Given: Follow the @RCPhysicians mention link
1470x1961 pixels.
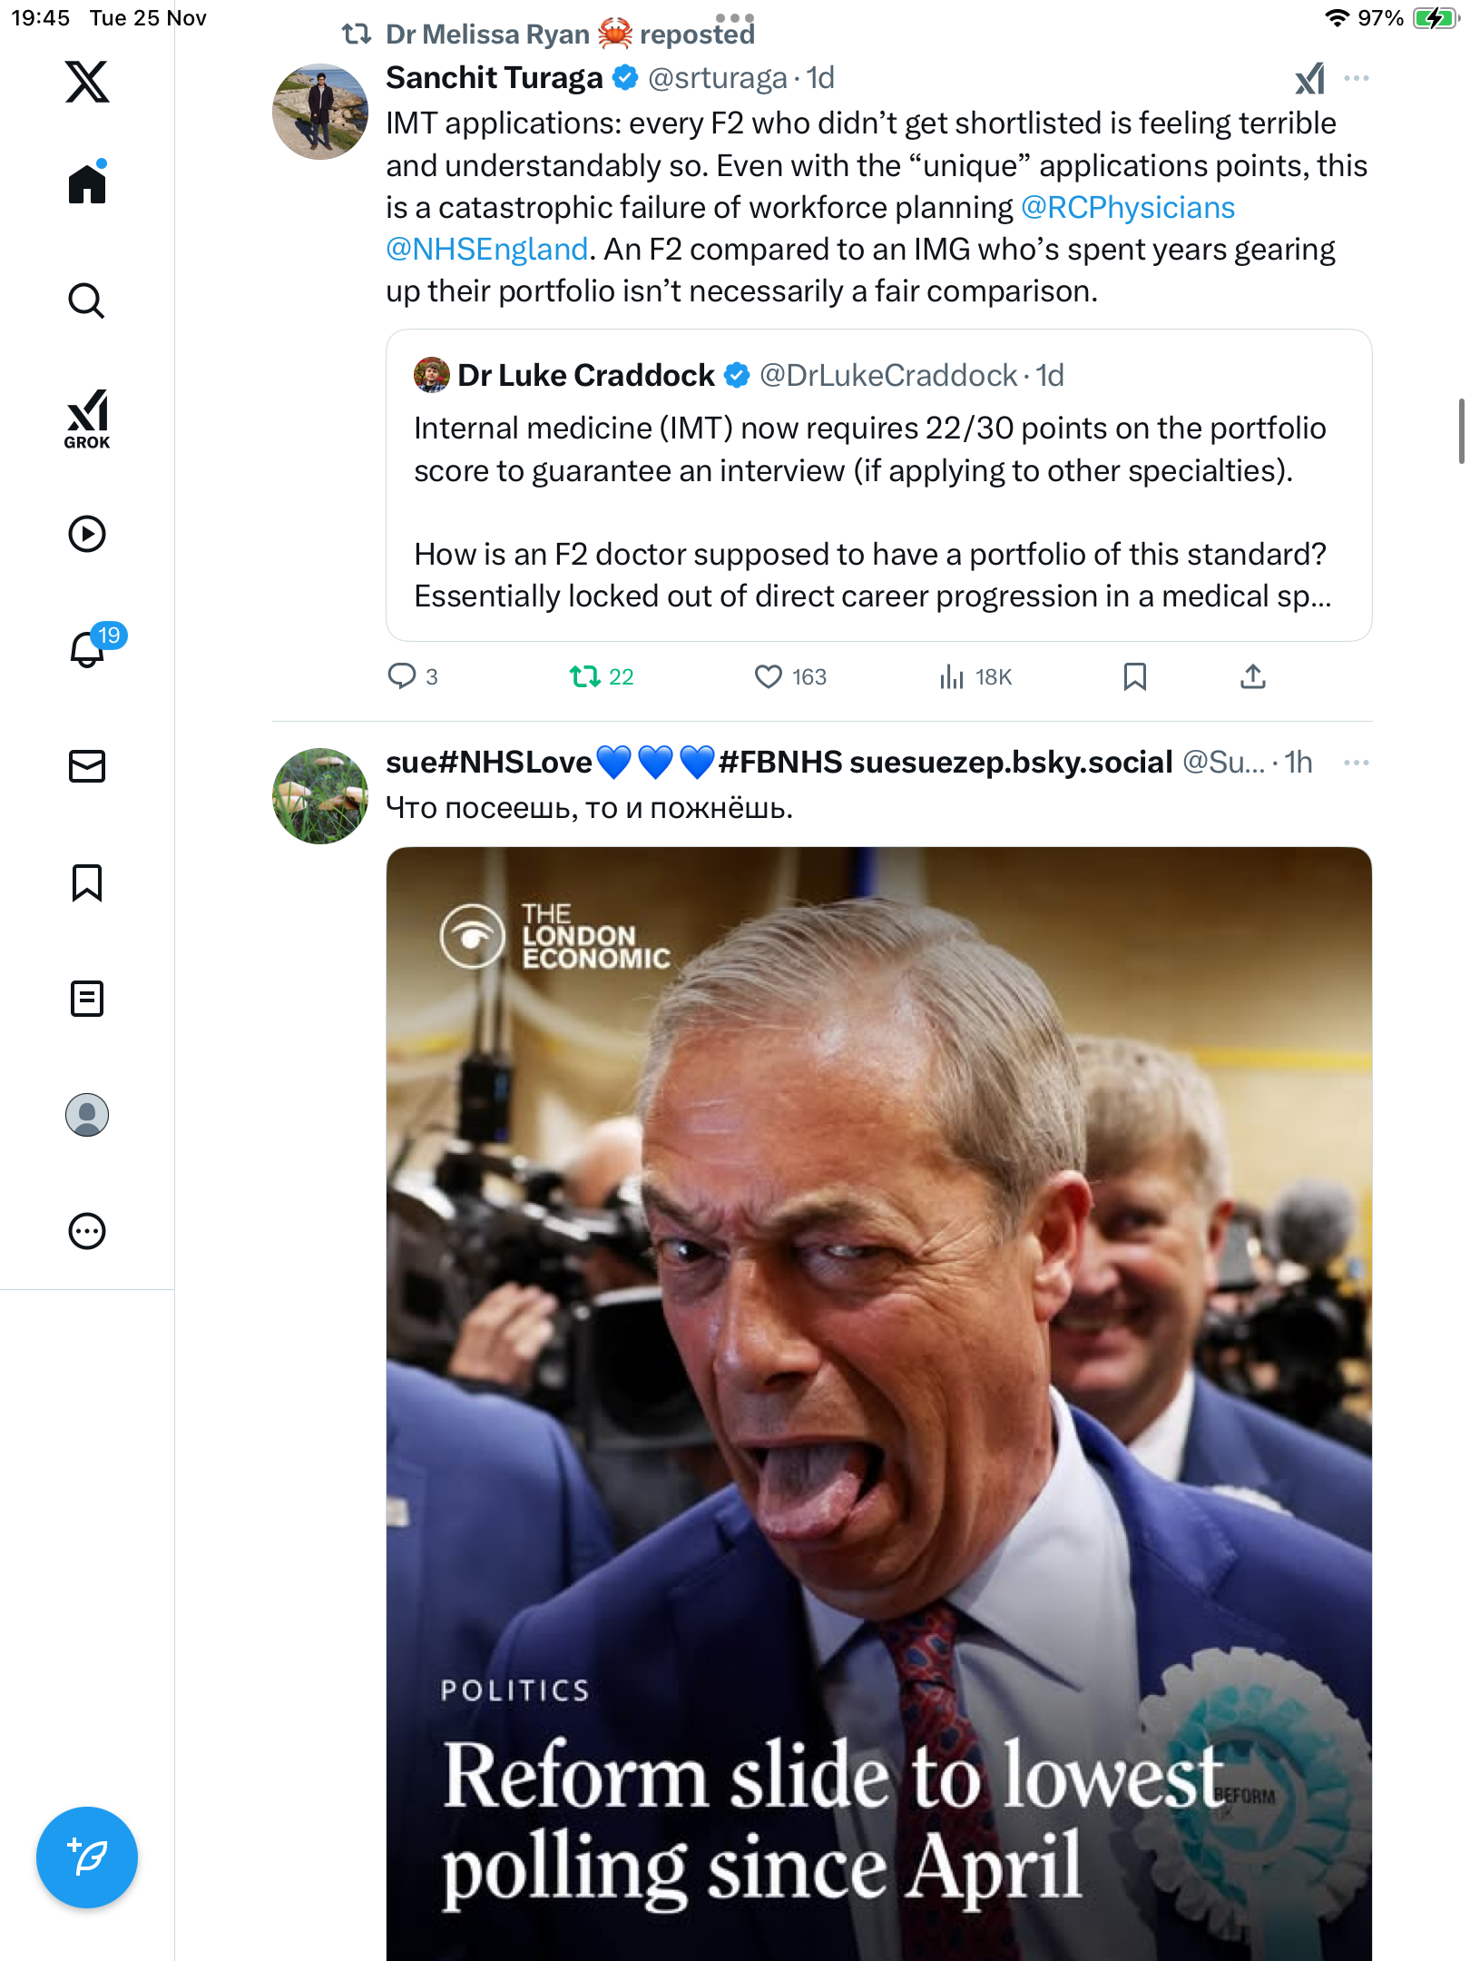Looking at the screenshot, I should click(1127, 208).
